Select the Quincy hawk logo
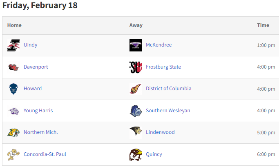 (x=136, y=155)
